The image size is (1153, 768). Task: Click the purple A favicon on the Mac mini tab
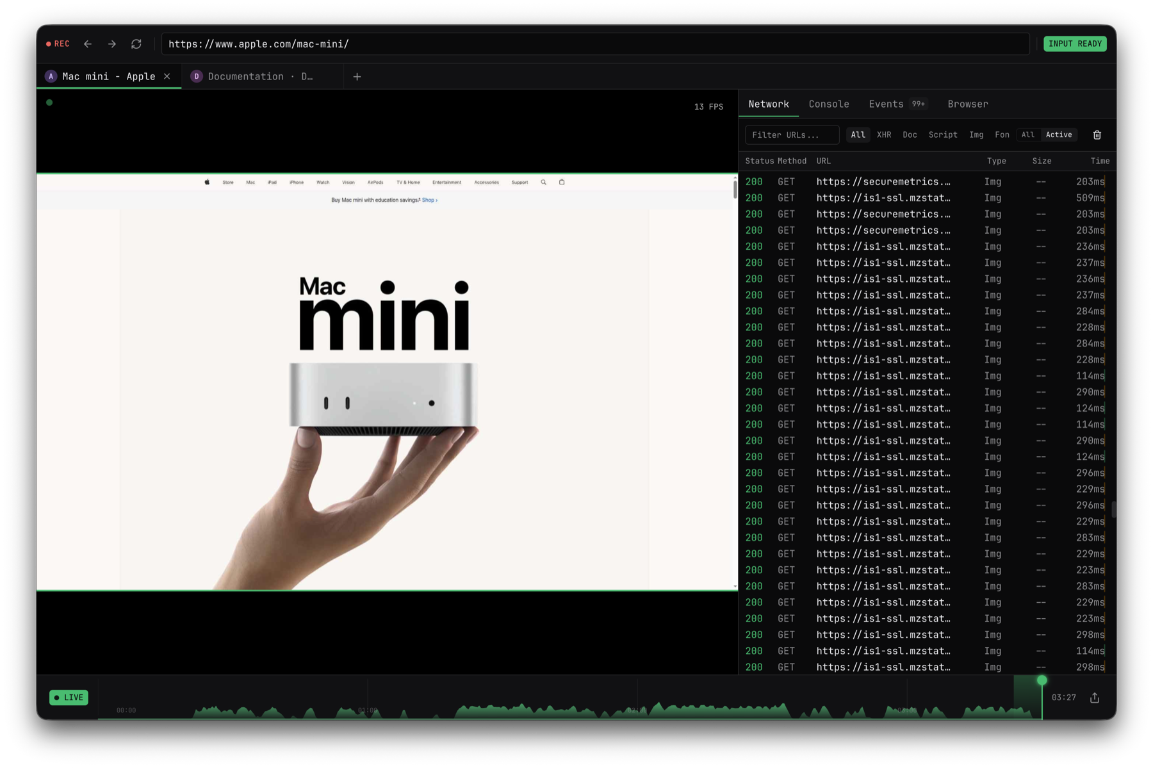point(51,76)
